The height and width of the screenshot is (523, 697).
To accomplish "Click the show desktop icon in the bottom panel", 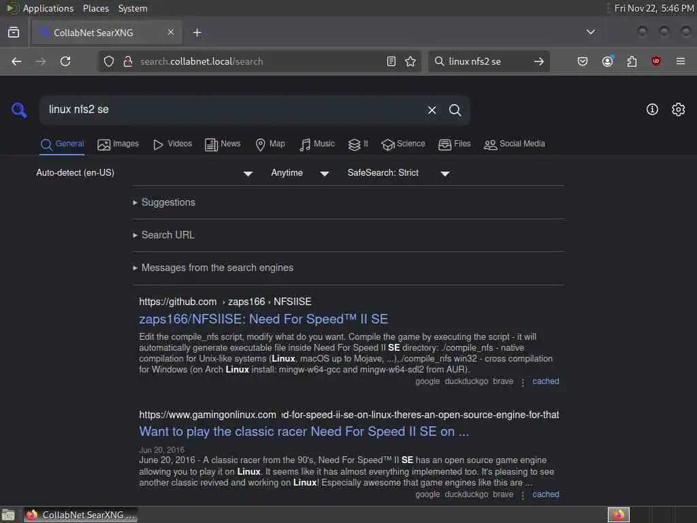I will (x=8, y=515).
